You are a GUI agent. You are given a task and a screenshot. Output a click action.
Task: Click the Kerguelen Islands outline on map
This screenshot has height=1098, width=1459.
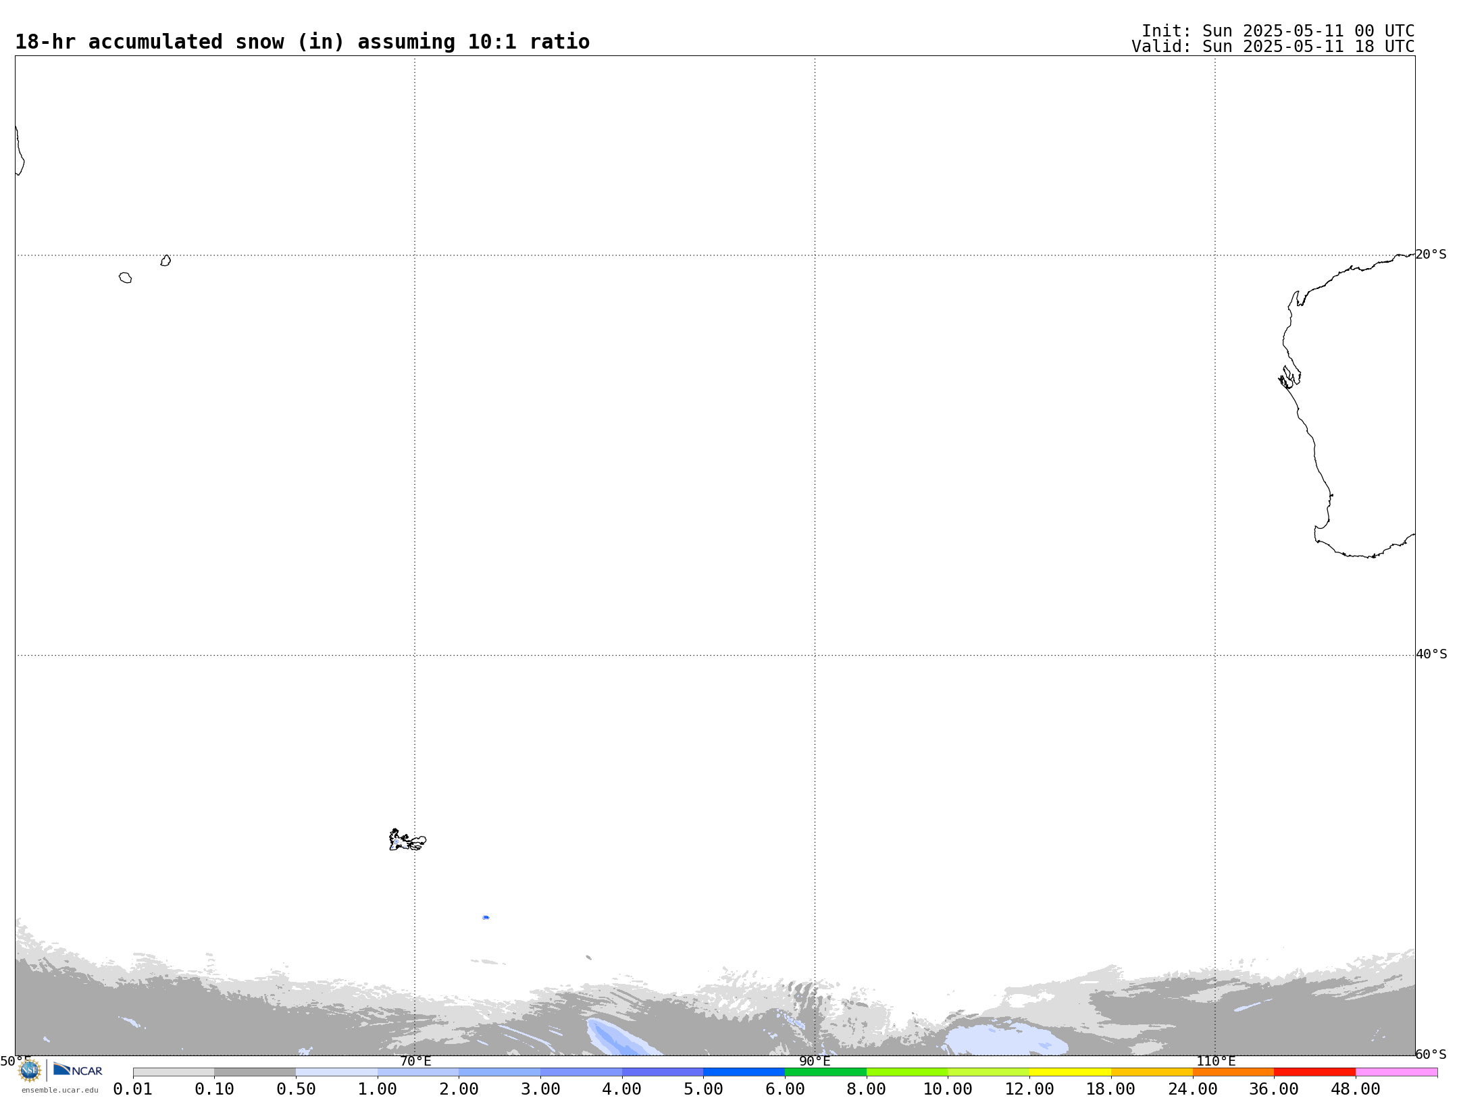(x=407, y=840)
